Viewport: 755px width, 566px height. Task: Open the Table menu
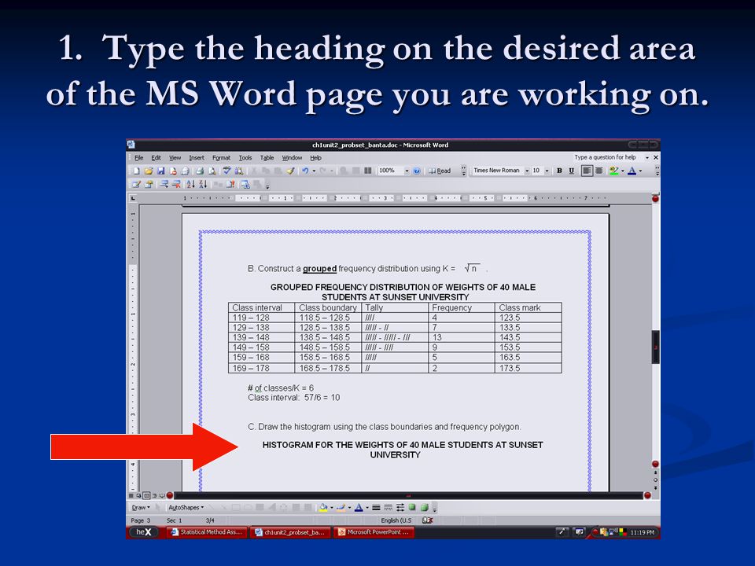pyautogui.click(x=267, y=157)
